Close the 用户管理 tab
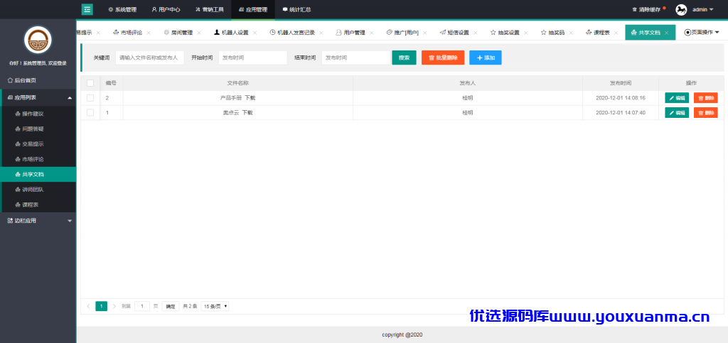728x343 pixels. click(x=371, y=33)
